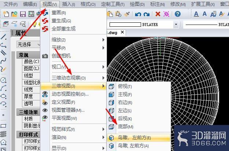Open the 编辑(E) menu

tap(30, 4)
